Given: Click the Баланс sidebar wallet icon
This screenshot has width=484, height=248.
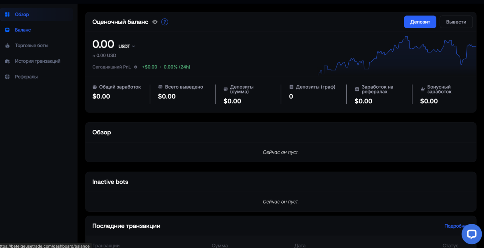Looking at the screenshot, I should [7, 30].
